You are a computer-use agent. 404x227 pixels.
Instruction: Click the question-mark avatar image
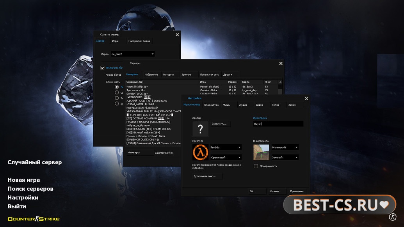coord(200,129)
